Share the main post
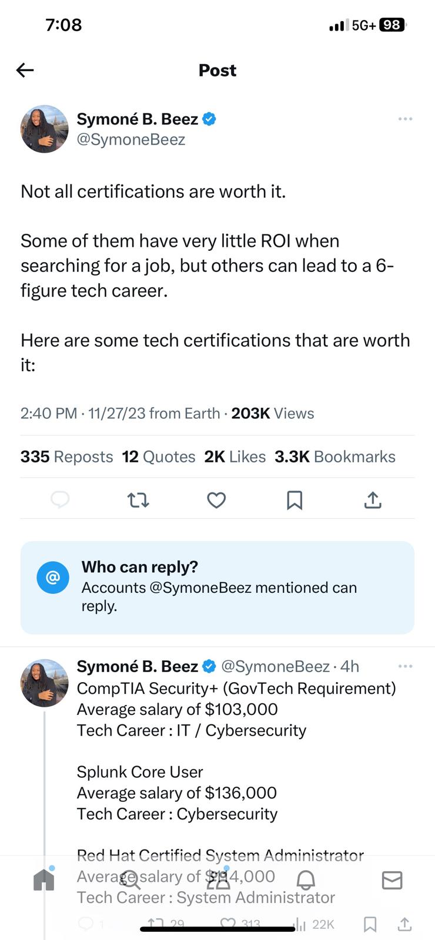Viewport: 435px width, 940px height. click(373, 500)
